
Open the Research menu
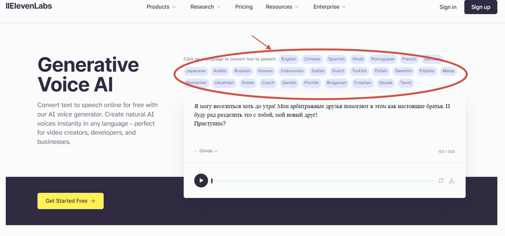pyautogui.click(x=205, y=7)
